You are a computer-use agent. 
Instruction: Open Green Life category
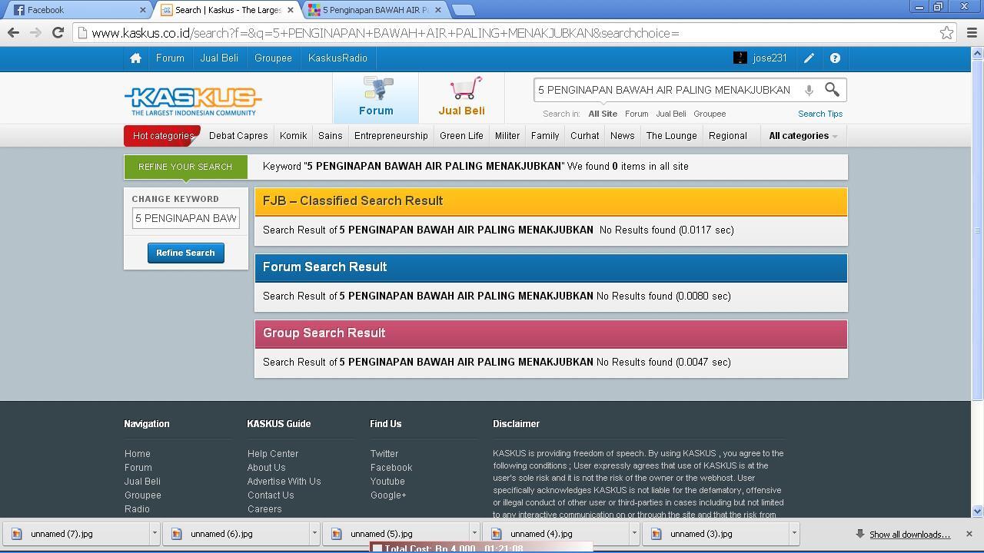(461, 136)
